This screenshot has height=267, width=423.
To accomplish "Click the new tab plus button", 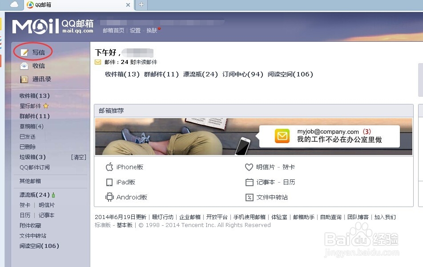I will point(140,5).
